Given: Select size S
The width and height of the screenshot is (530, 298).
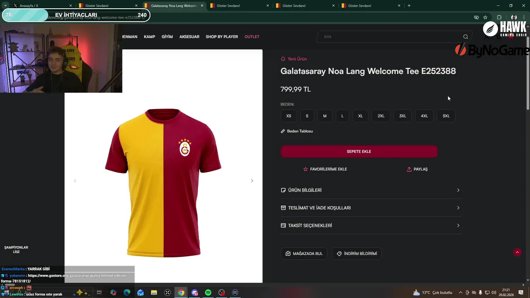Looking at the screenshot, I should (307, 116).
